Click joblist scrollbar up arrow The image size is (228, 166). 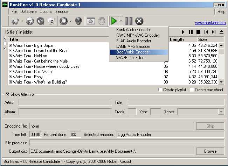(x=221, y=45)
